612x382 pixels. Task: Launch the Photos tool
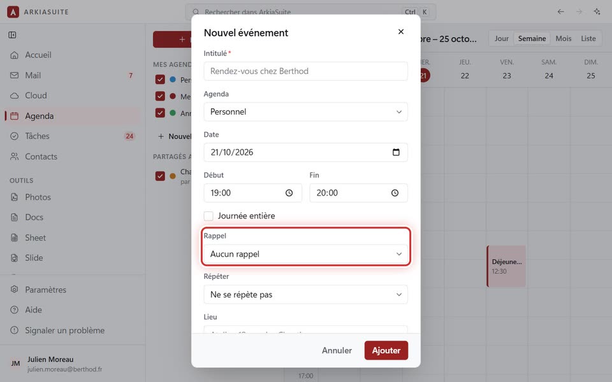click(72, 197)
